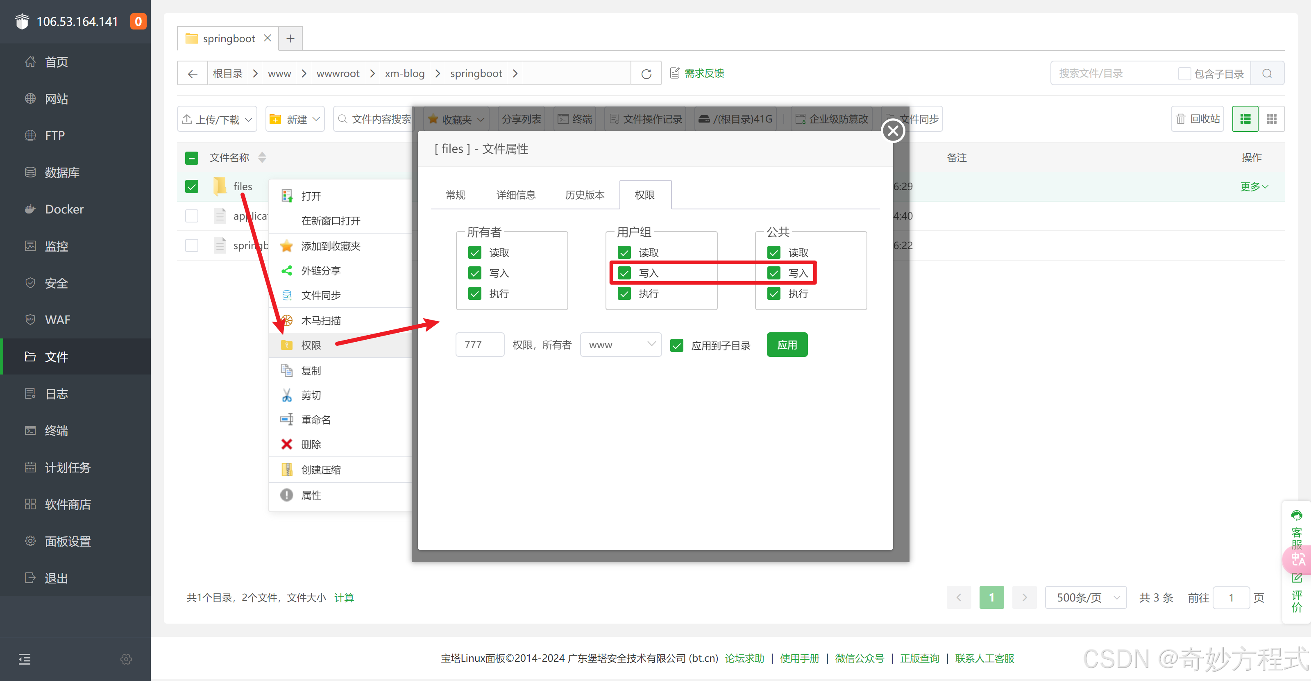Click the 搜索文件/目录 search field
1311x681 pixels.
point(1112,74)
